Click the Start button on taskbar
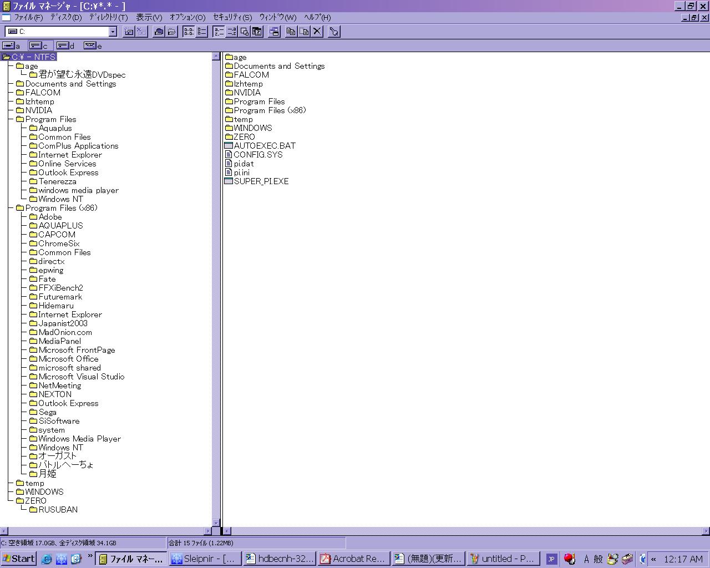Viewport: 710px width, 568px height. pyautogui.click(x=19, y=559)
